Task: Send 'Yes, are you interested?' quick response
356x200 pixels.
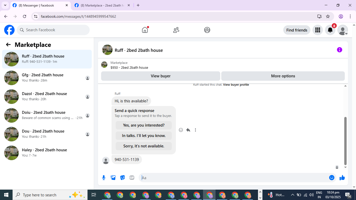Action: 144,125
